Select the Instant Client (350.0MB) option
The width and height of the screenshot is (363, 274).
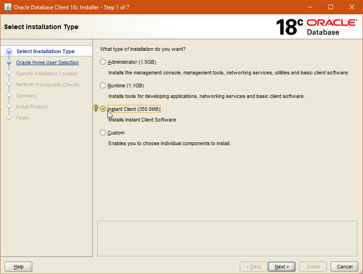click(x=103, y=109)
